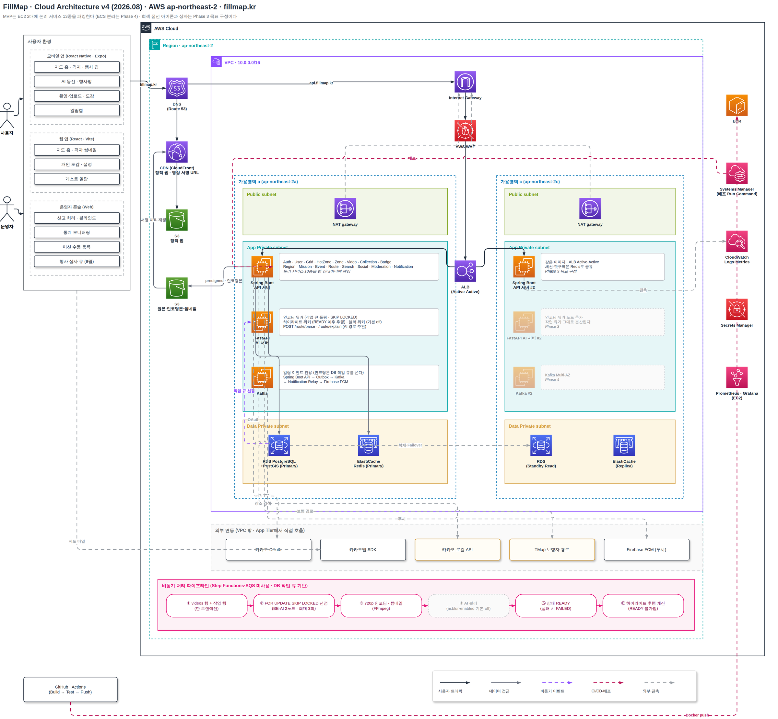Select the 운영자 actor figure
This screenshot has height=719, width=778.
point(6,209)
